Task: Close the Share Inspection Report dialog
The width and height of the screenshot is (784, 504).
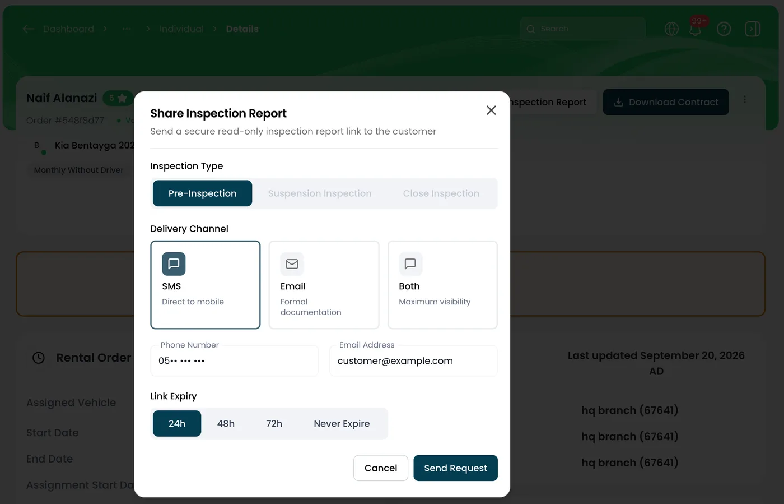Action: click(491, 110)
